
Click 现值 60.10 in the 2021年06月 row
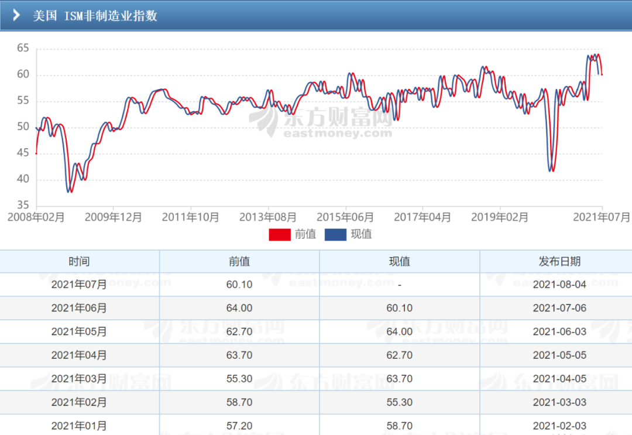[x=400, y=308]
